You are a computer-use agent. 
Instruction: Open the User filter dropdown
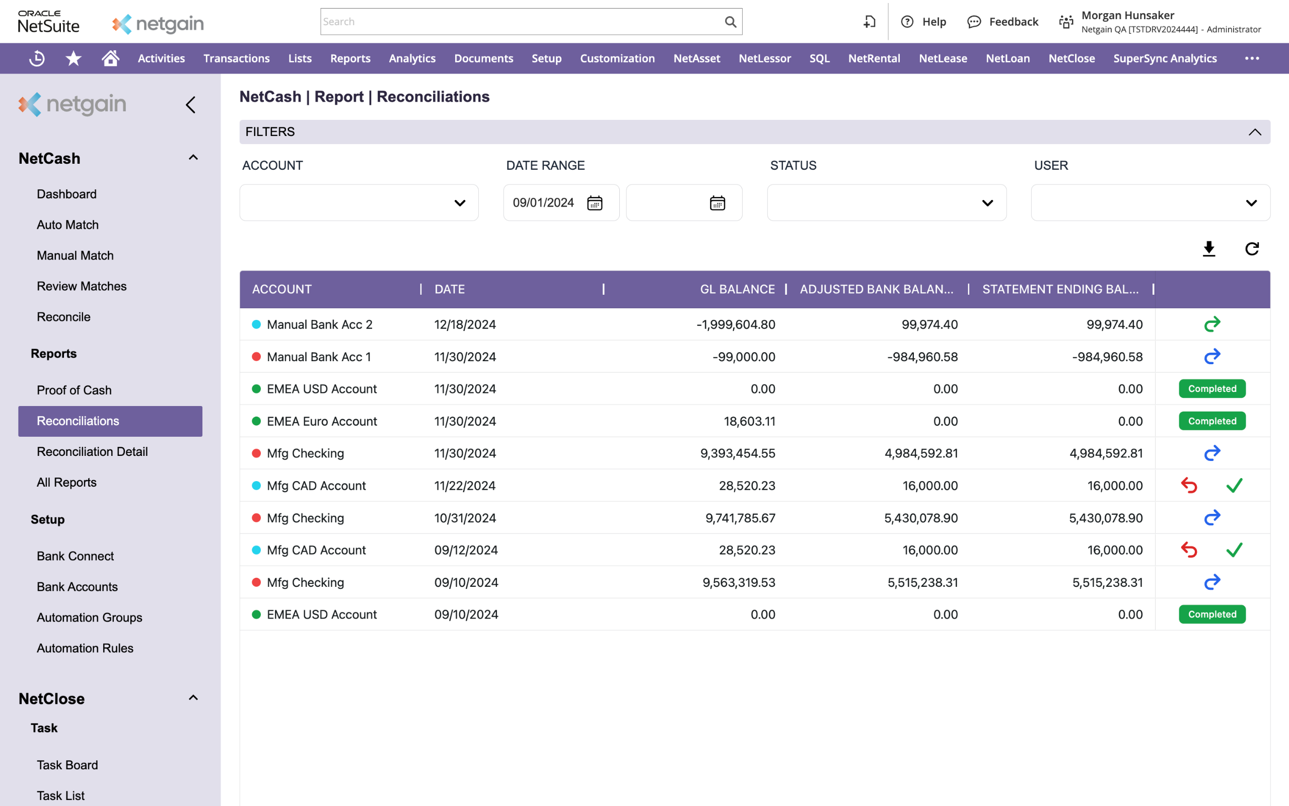point(1151,203)
